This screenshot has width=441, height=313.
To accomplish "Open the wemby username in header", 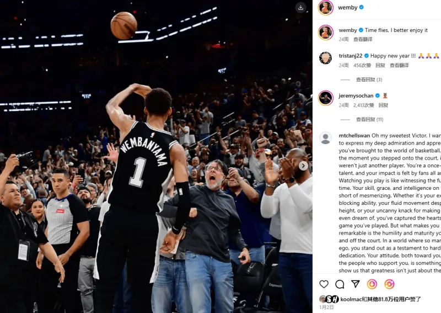I will pos(348,8).
